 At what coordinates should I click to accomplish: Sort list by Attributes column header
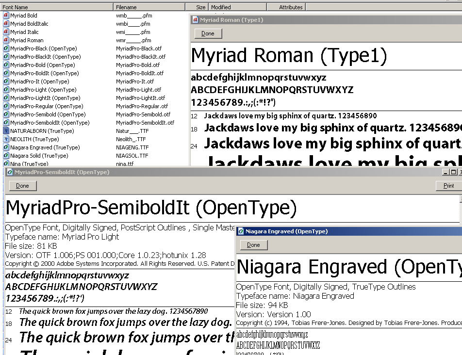point(286,7)
